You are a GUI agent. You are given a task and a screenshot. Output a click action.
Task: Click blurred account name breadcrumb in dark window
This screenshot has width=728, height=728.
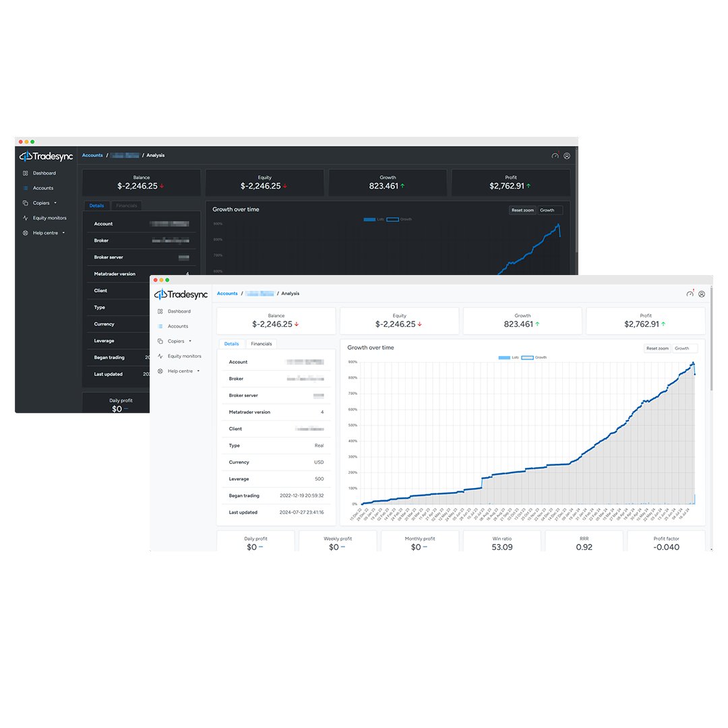tap(125, 156)
